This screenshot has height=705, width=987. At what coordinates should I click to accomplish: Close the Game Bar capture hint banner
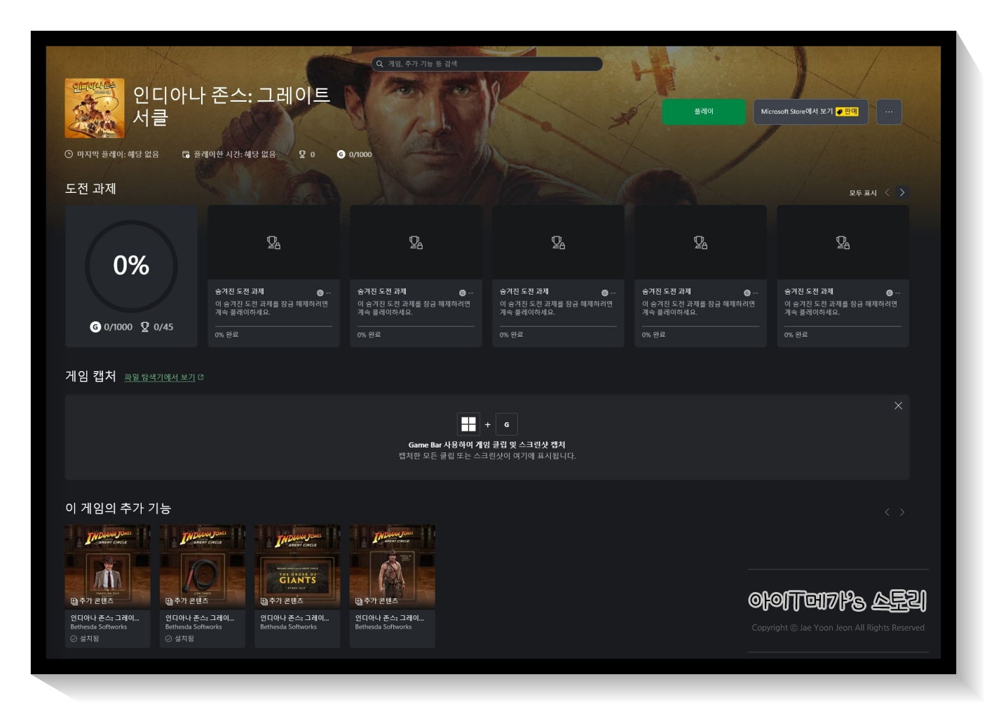click(x=898, y=405)
